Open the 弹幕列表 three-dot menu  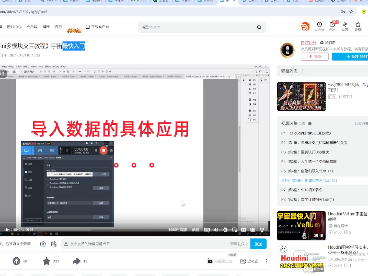(303, 71)
